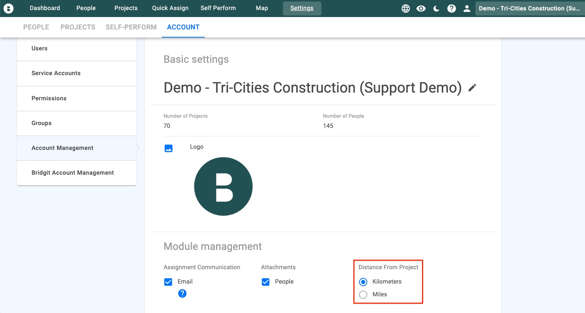This screenshot has width=585, height=313.
Task: Open the user profile icon
Action: [x=467, y=9]
